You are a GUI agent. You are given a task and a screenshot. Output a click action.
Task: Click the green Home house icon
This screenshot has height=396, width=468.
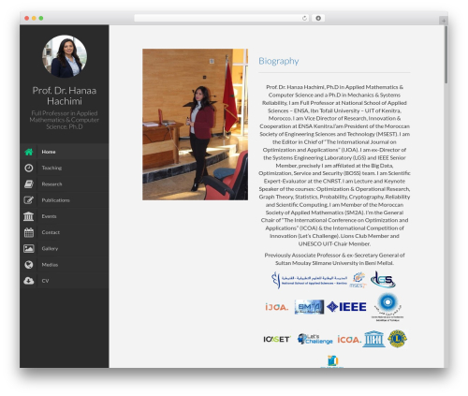[x=29, y=152]
